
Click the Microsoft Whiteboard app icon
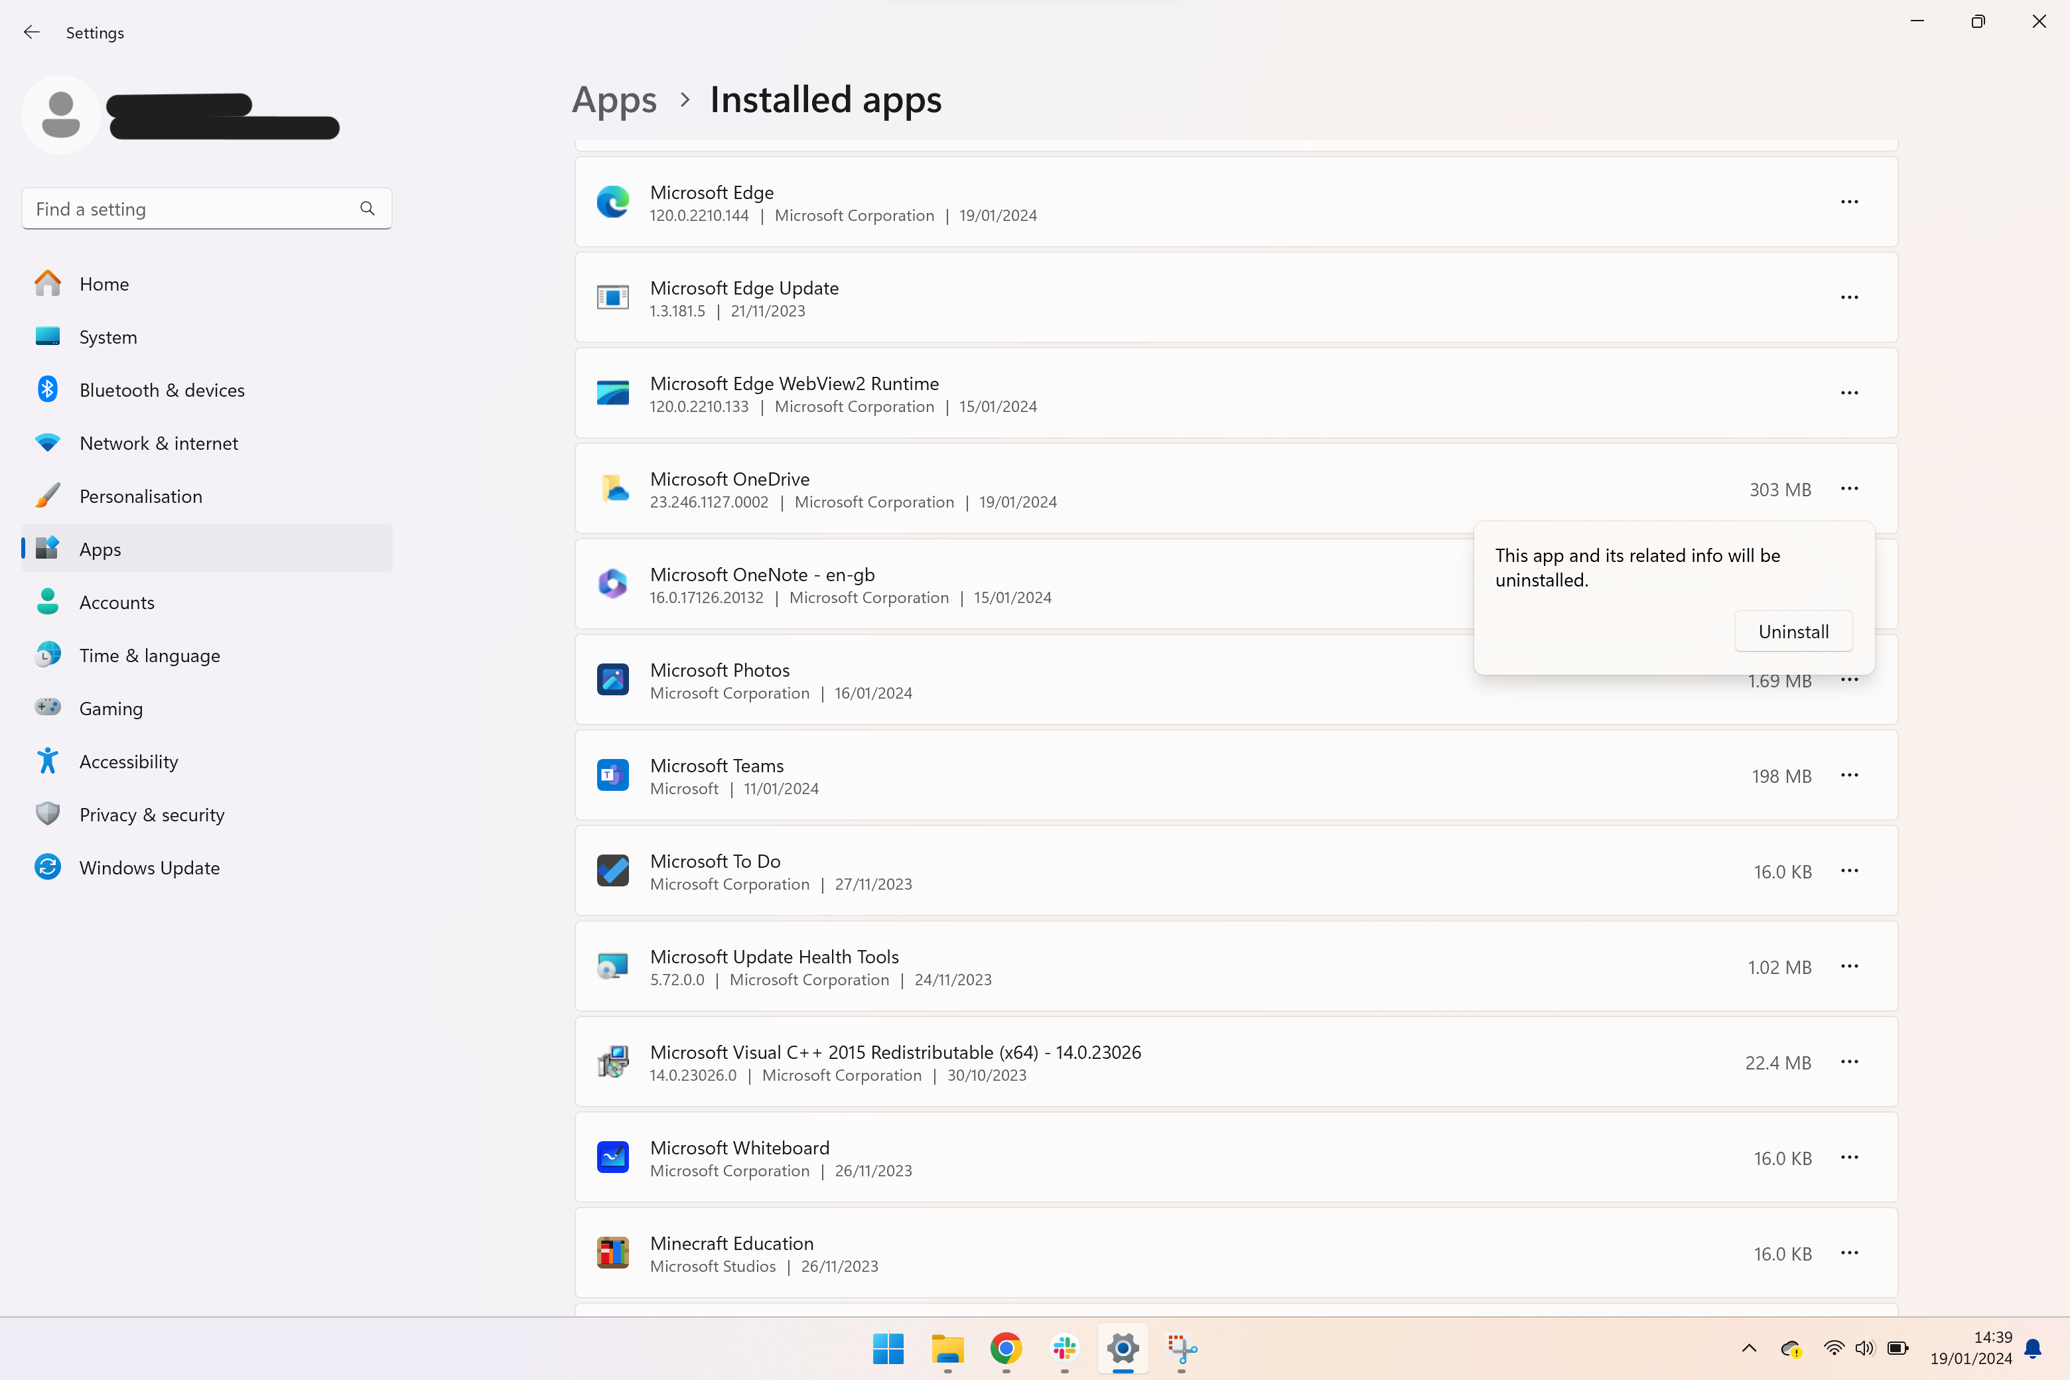pos(612,1157)
